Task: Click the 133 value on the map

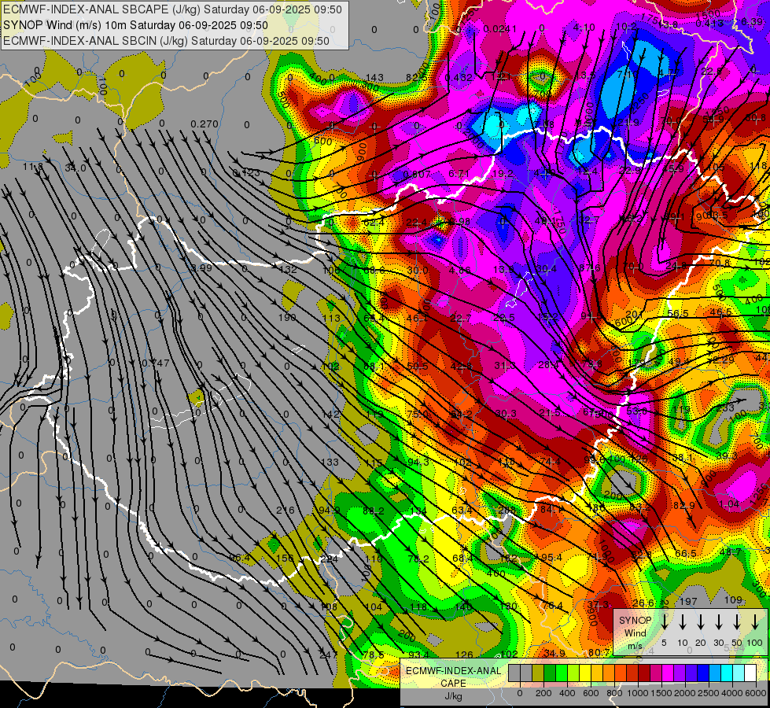Action: tap(330, 462)
